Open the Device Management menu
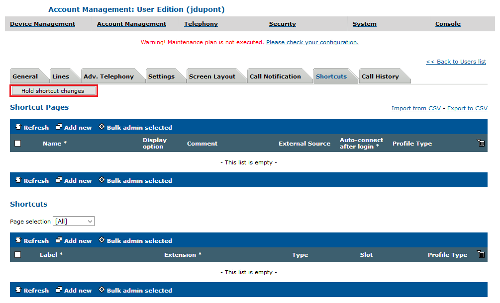The image size is (500, 303). pyautogui.click(x=42, y=24)
